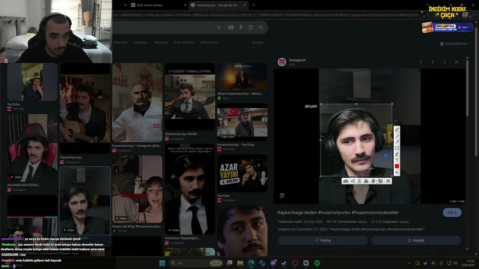Screen dimensions: 479x269
Task: Print the selected screenshot area
Action: (366, 181)
